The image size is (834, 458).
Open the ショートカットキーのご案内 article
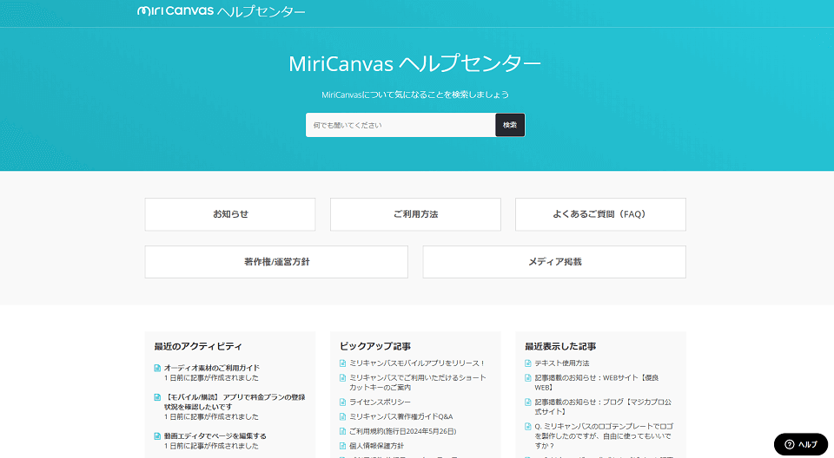click(x=418, y=383)
